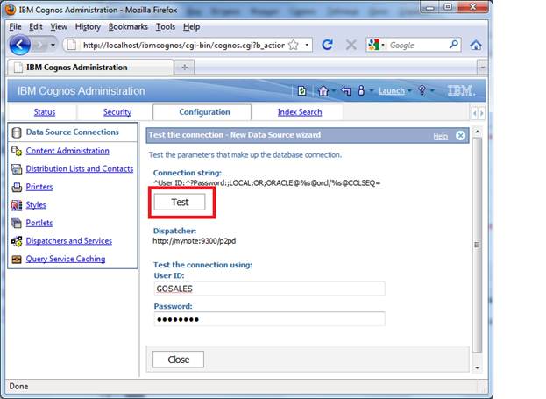Screen dimensions: 546x399
Task: Click the Password input field
Action: 269,319
